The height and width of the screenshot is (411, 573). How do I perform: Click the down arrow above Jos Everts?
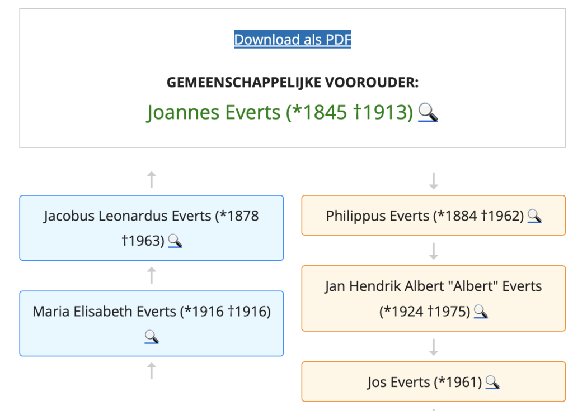point(433,347)
